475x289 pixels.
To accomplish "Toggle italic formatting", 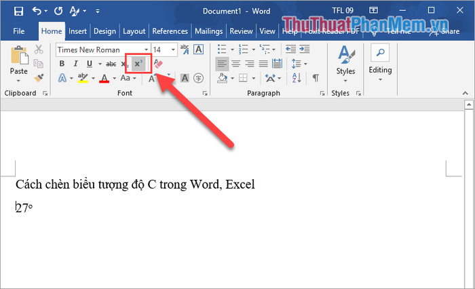I will pos(75,64).
